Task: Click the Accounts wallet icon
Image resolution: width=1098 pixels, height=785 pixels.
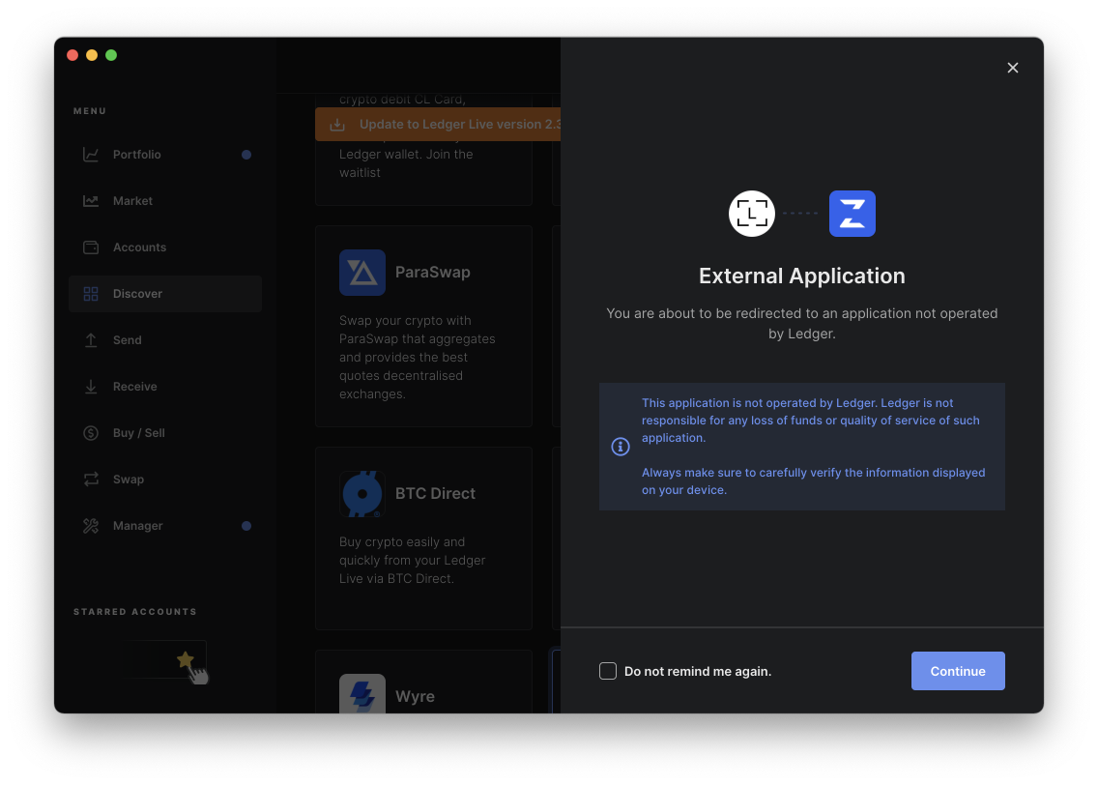Action: click(x=90, y=247)
